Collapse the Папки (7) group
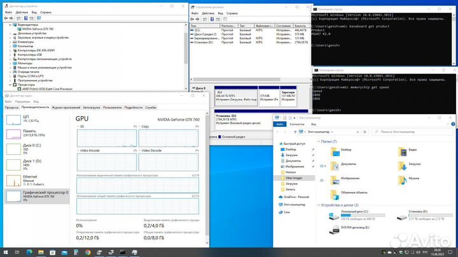 click(319, 142)
